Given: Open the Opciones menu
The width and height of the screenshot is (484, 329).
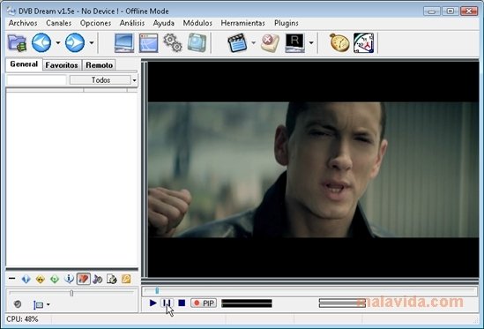Looking at the screenshot, I should pyautogui.click(x=96, y=23).
